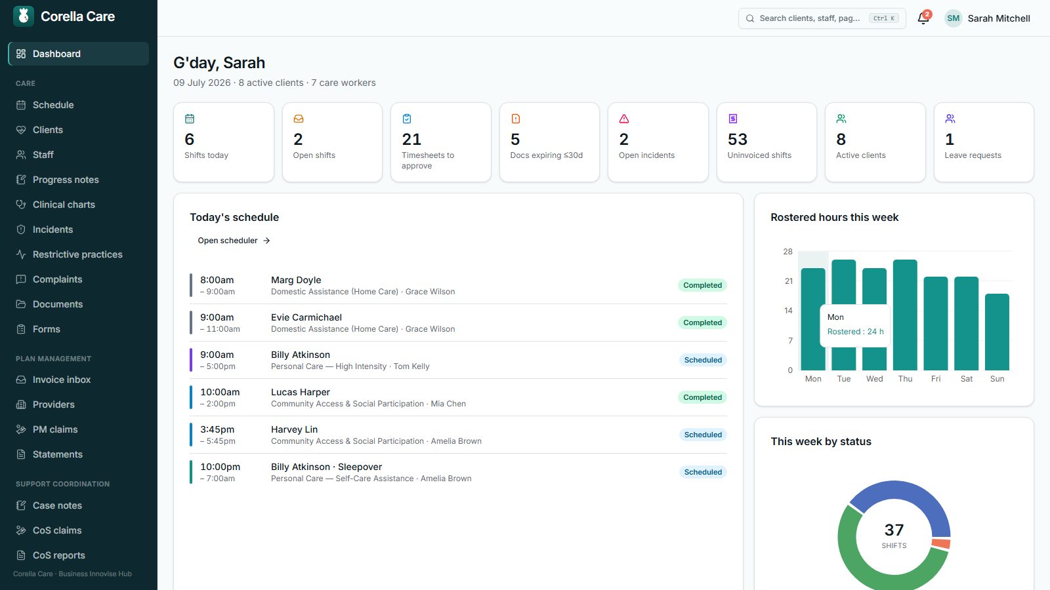Open the Leave requests card
Image resolution: width=1050 pixels, height=590 pixels.
[984, 142]
